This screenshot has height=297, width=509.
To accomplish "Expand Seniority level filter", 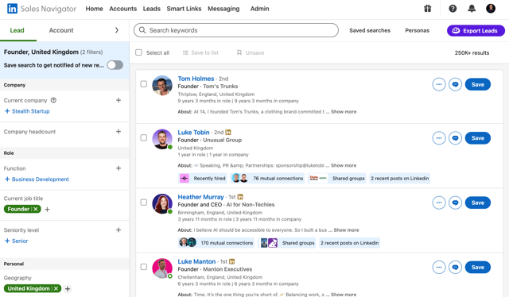I will [x=119, y=229].
